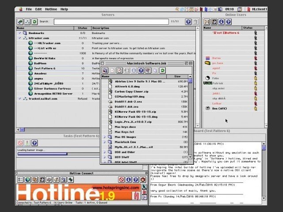Click the private message icon in Online Users

coord(214,22)
